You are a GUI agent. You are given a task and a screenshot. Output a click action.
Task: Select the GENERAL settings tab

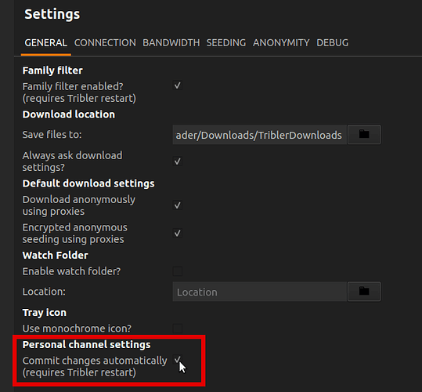[x=45, y=43]
